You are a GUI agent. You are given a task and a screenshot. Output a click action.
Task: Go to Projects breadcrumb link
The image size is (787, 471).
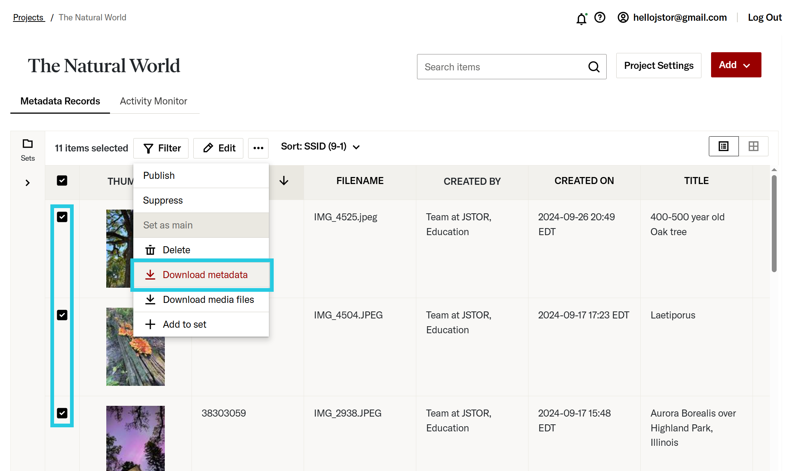[x=29, y=17]
